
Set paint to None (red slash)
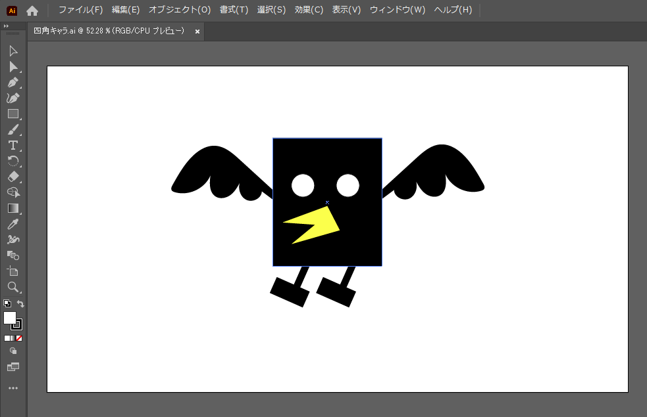[19, 338]
